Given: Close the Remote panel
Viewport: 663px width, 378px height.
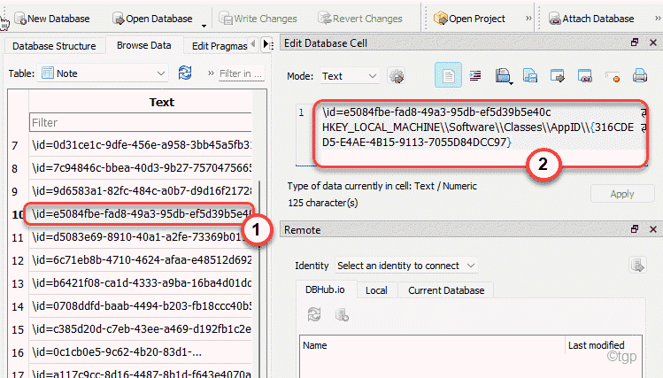Looking at the screenshot, I should 653,229.
